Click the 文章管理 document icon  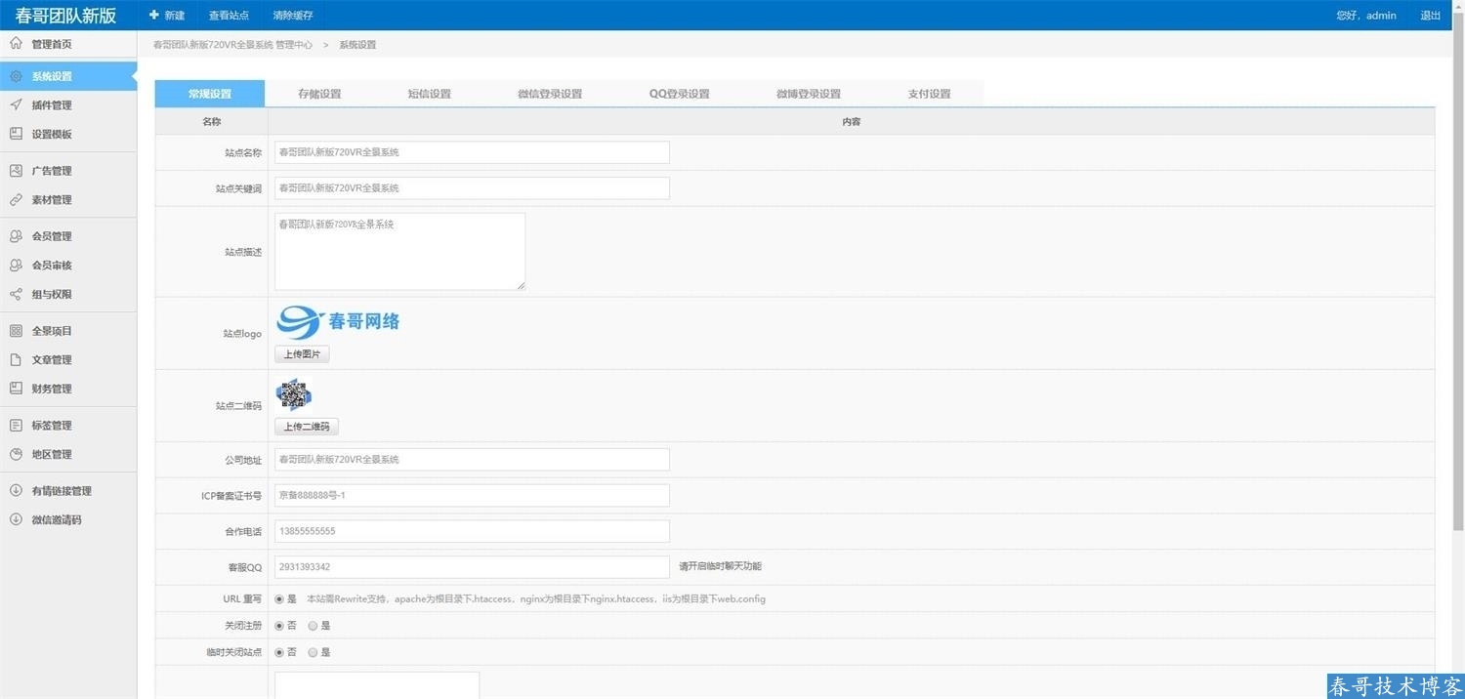point(16,360)
